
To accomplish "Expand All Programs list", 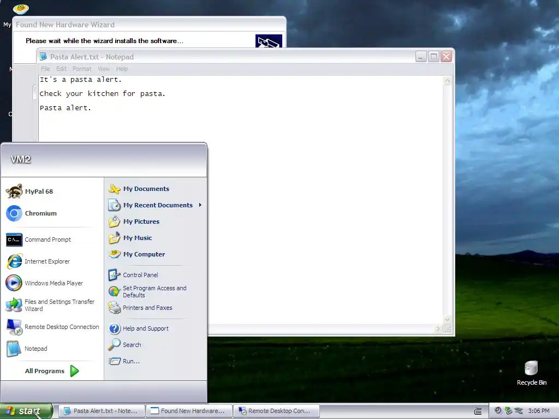I will (x=52, y=371).
